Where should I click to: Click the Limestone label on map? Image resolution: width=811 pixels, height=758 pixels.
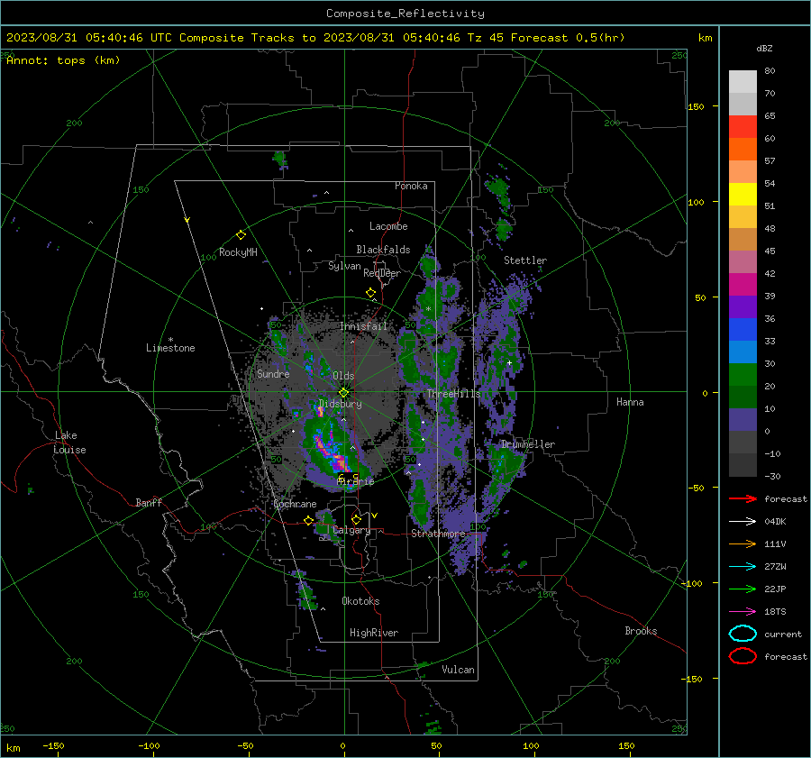point(170,348)
